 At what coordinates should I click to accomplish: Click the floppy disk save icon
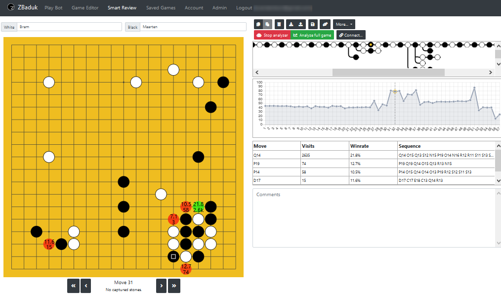click(x=312, y=24)
